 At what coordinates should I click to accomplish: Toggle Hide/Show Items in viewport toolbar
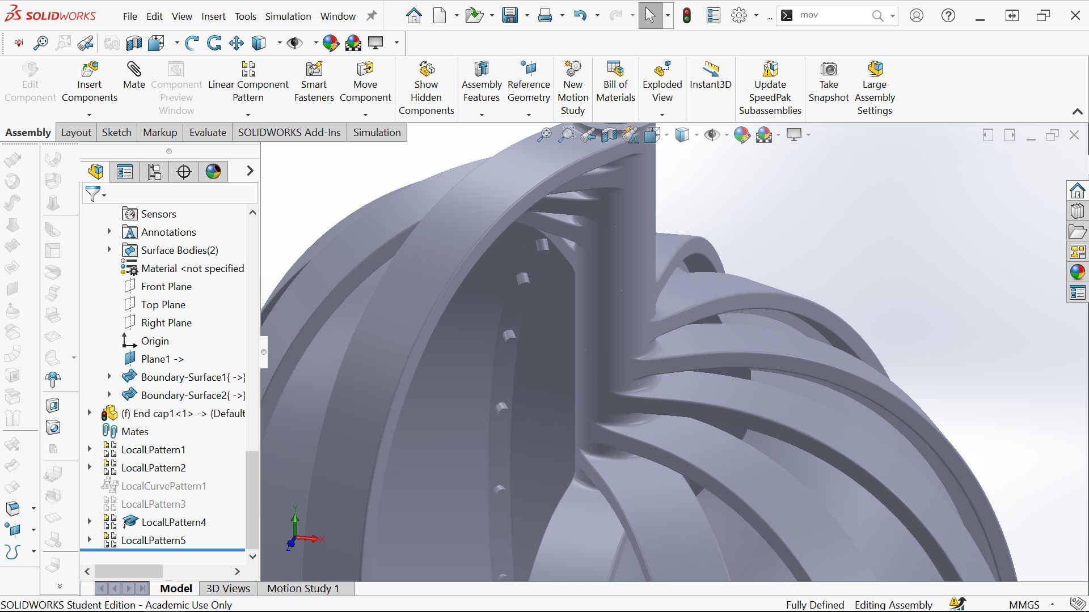[x=712, y=135]
